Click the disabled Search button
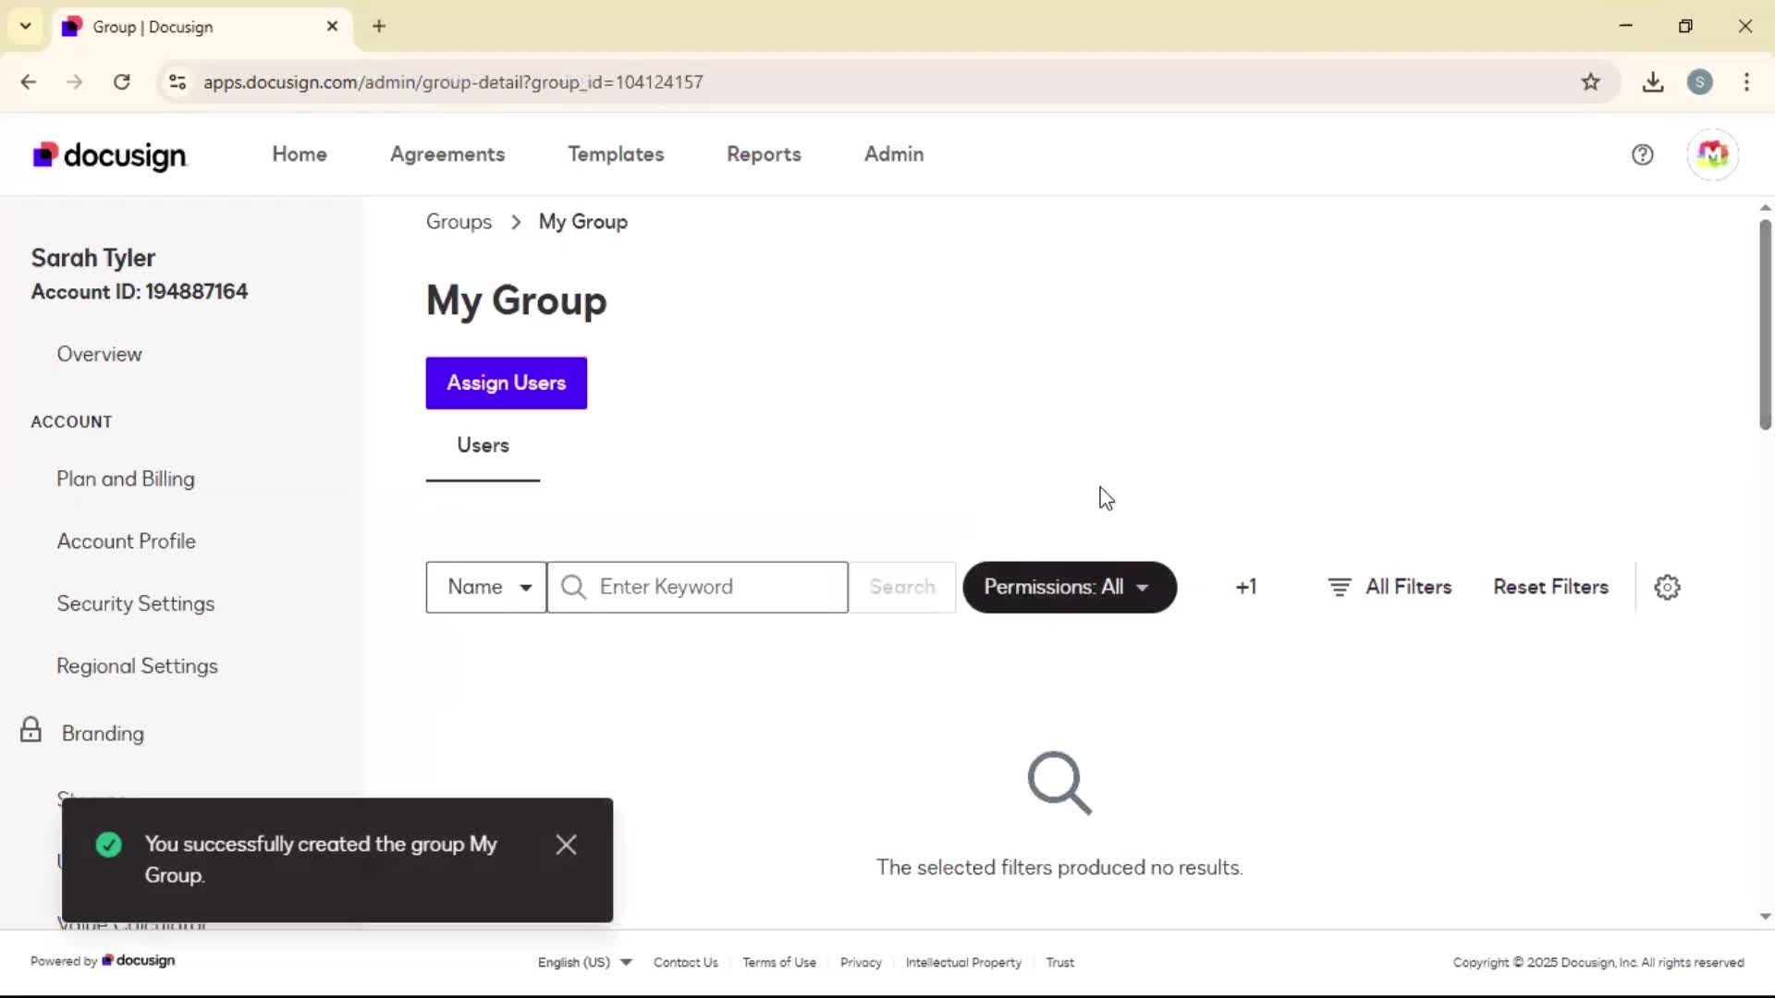The height and width of the screenshot is (998, 1775). (902, 587)
